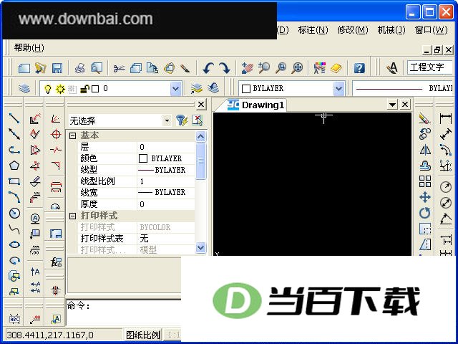Click the New drawing icon
458x344 pixels.
click(x=24, y=68)
